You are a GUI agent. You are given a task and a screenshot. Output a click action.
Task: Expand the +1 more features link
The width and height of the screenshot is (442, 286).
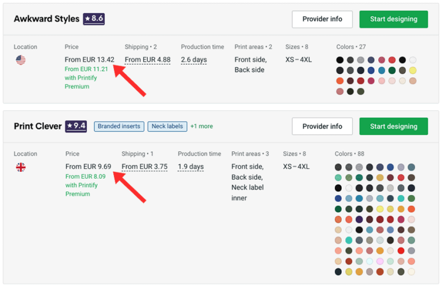click(x=201, y=126)
